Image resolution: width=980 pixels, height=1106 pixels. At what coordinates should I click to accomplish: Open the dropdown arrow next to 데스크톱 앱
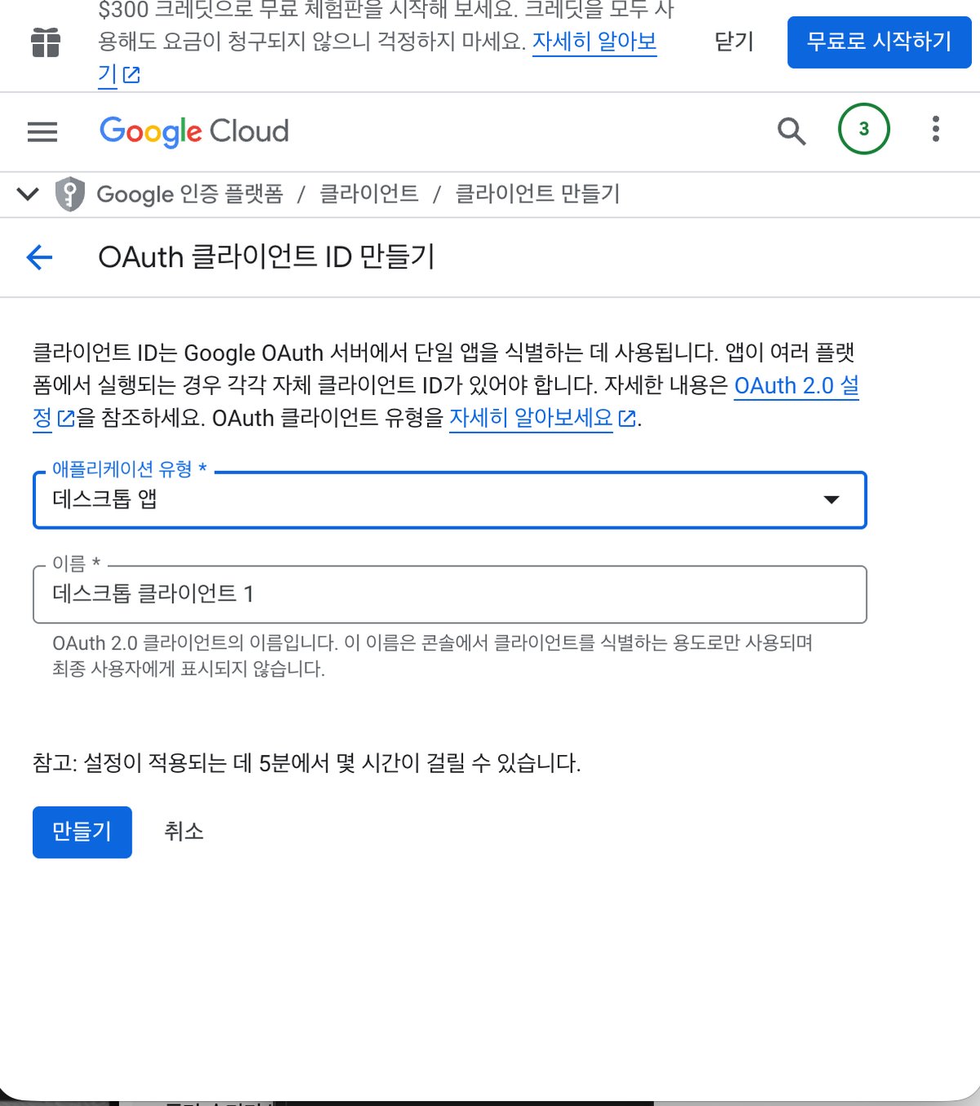coord(831,500)
